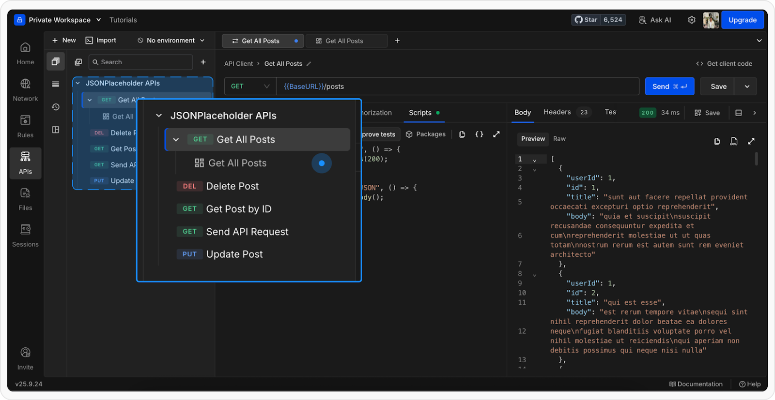Open settings gear icon in top bar
The height and width of the screenshot is (400, 775).
692,20
